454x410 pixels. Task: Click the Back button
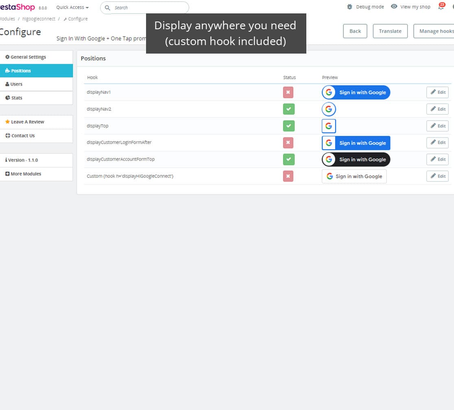(x=355, y=31)
